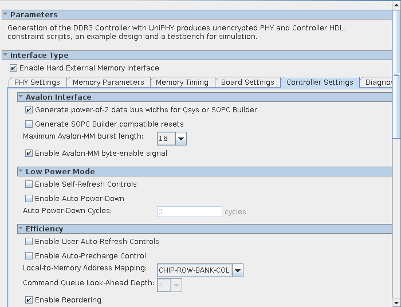This screenshot has width=401, height=307.
Task: Toggle Enable Hard External Memory Interface
Action: pos(14,68)
